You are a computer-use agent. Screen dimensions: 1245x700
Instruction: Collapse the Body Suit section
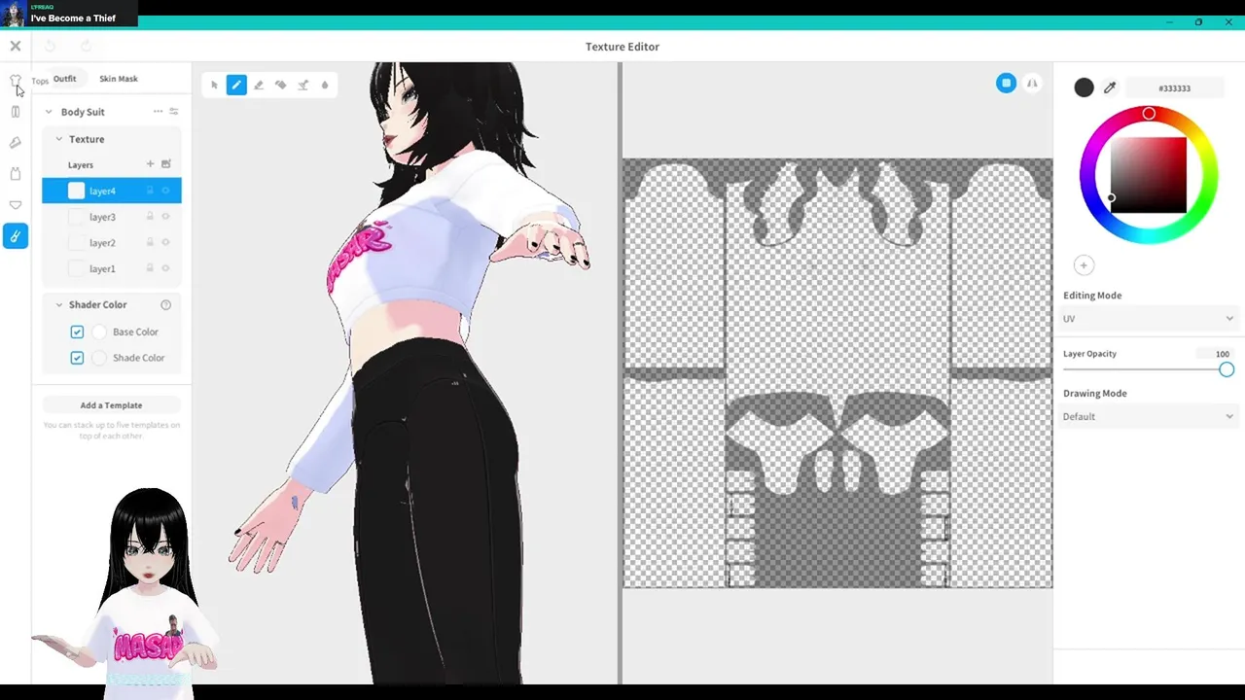click(x=49, y=112)
